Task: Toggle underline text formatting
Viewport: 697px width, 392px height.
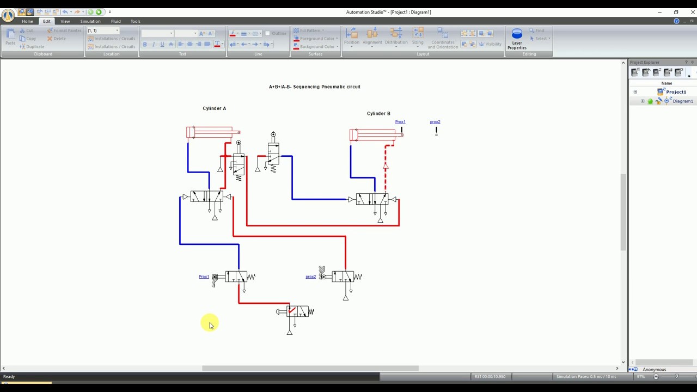Action: pyautogui.click(x=162, y=44)
